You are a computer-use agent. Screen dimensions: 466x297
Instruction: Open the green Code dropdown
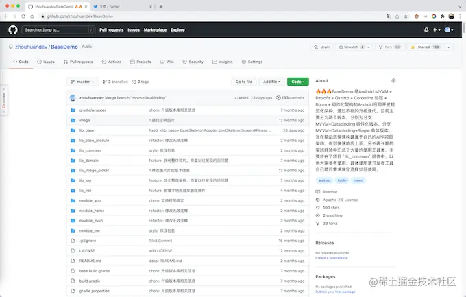298,82
